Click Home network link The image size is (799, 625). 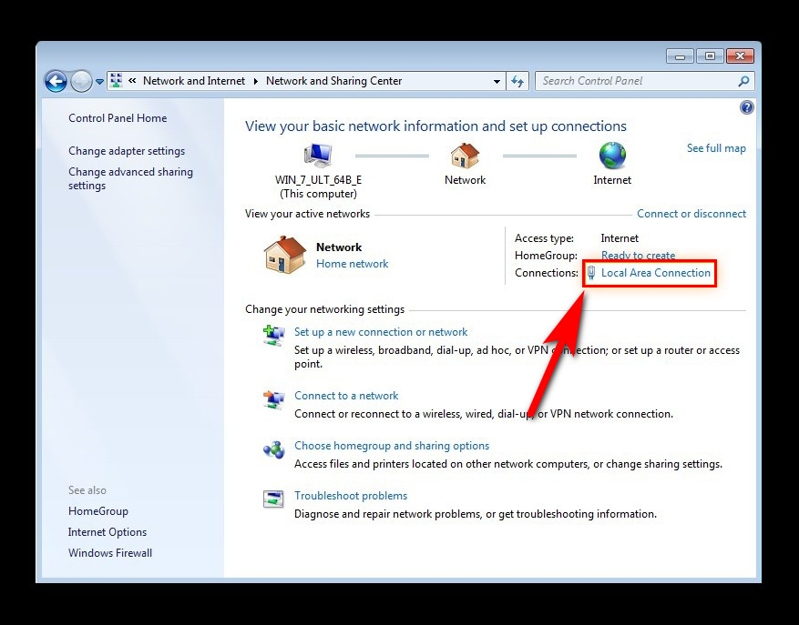[x=352, y=264]
